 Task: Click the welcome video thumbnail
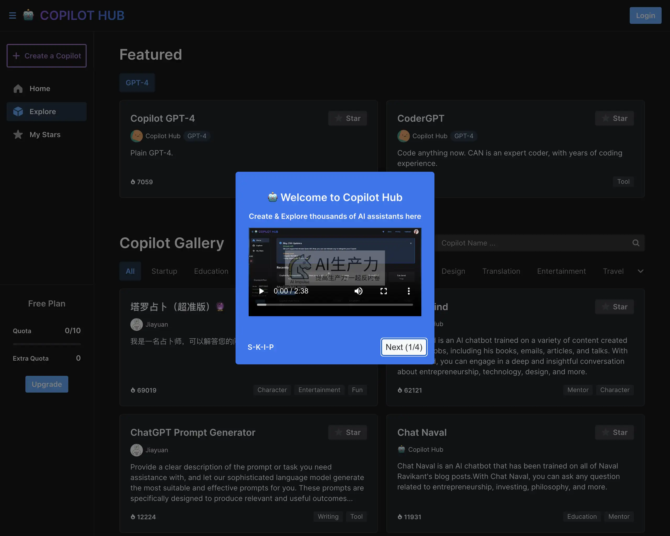(335, 272)
